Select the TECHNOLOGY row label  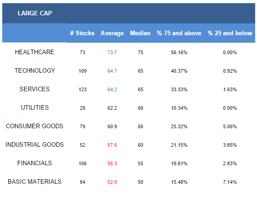pos(35,70)
